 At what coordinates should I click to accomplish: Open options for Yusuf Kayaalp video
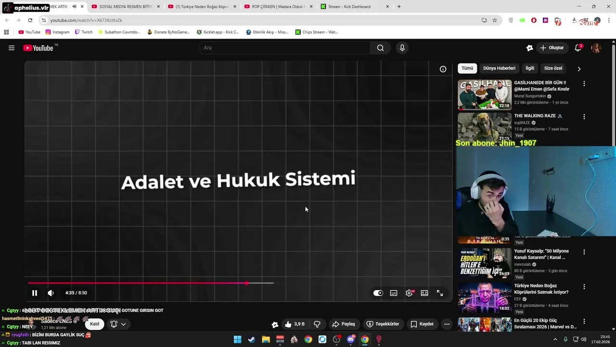click(584, 252)
